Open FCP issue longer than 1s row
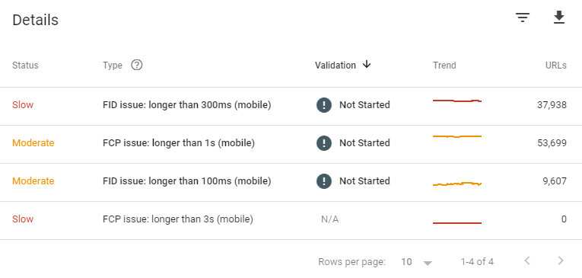This screenshot has height=278, width=582. click(291, 144)
